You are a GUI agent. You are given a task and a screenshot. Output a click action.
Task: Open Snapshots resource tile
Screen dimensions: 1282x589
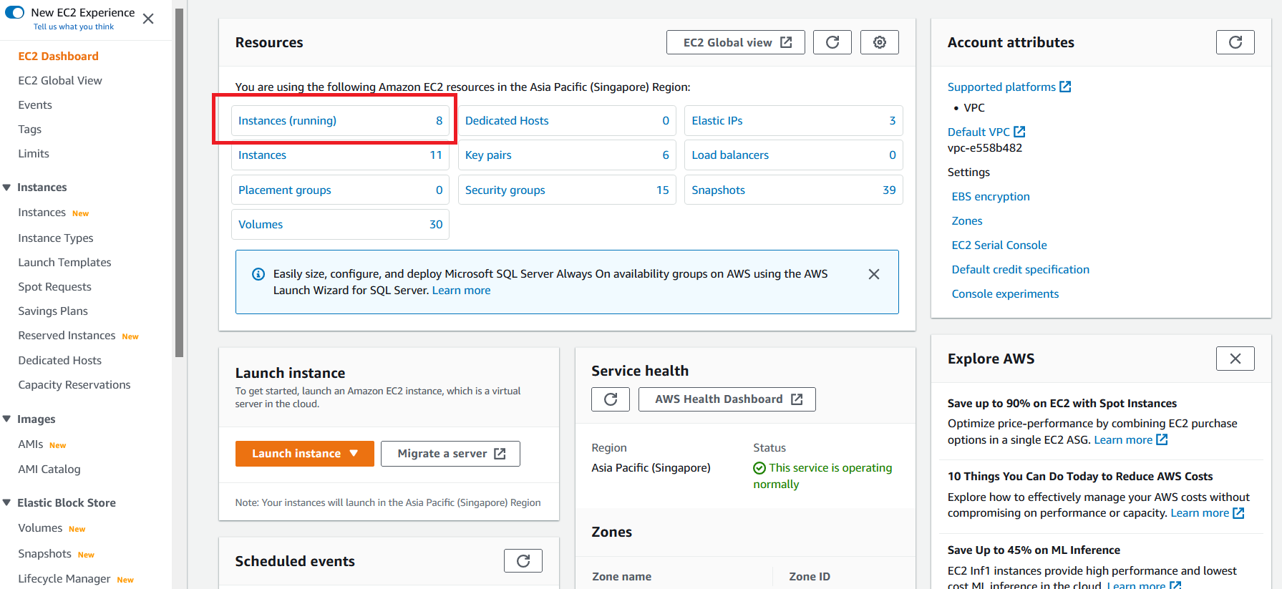click(x=794, y=190)
